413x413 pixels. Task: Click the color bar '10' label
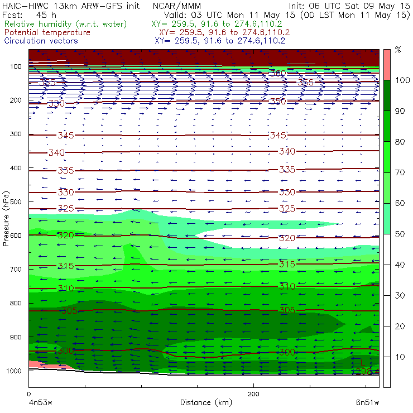400,357
